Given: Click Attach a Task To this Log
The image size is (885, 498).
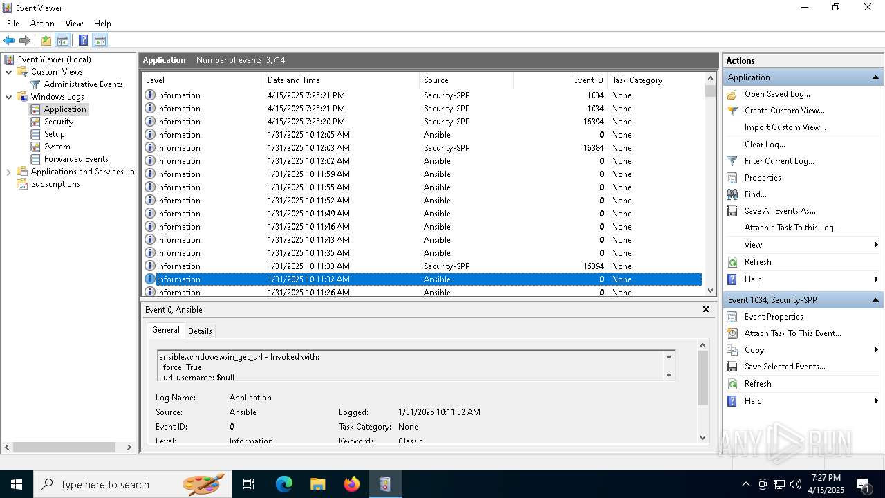Looking at the screenshot, I should click(792, 228).
